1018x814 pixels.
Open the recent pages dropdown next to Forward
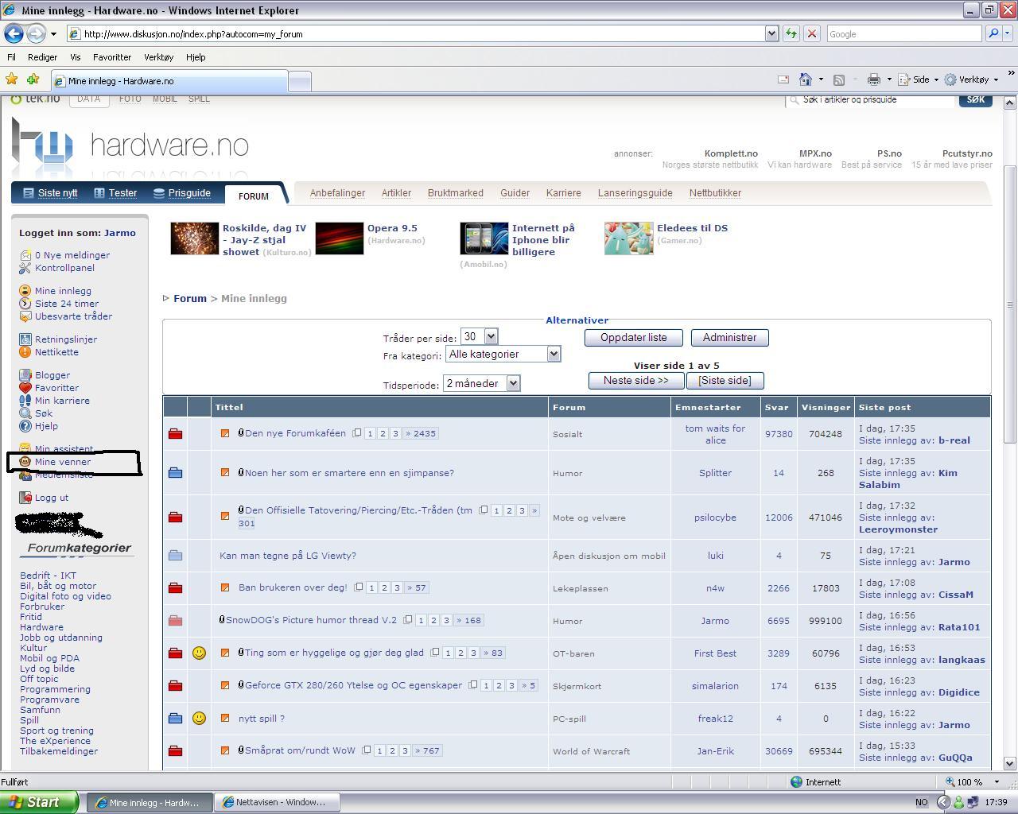pyautogui.click(x=53, y=33)
